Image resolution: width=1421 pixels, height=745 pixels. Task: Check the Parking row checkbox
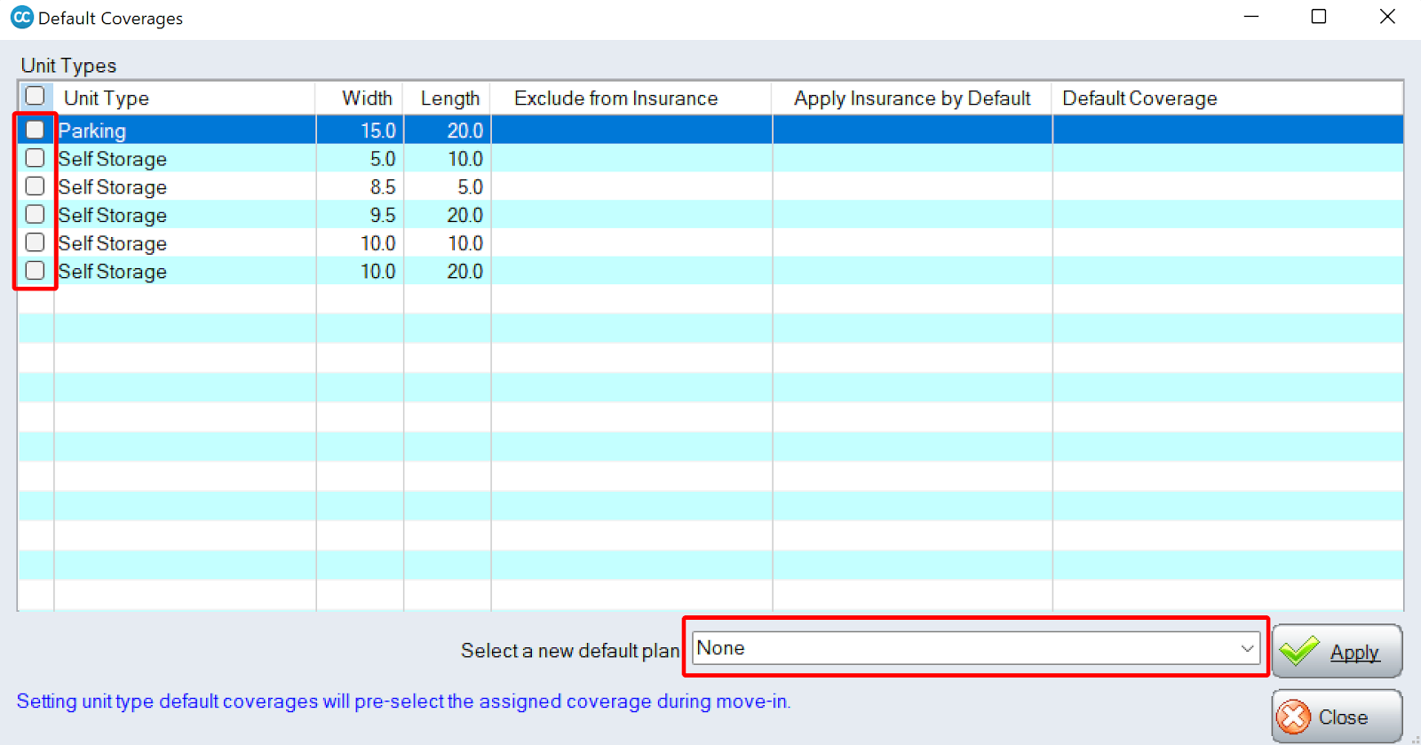pyautogui.click(x=35, y=130)
